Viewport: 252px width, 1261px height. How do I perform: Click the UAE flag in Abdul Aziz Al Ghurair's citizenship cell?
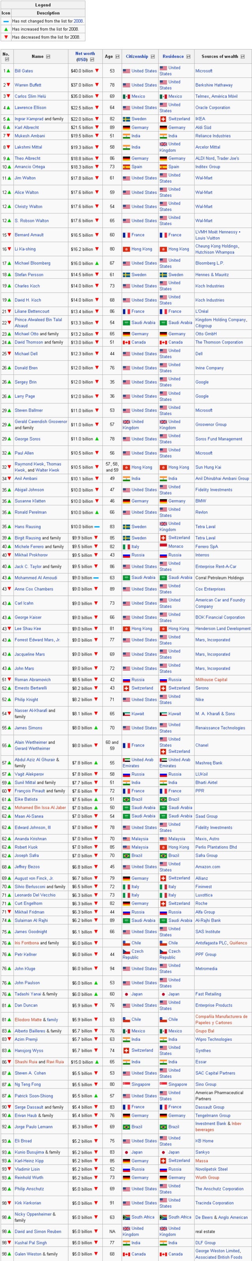point(126,760)
